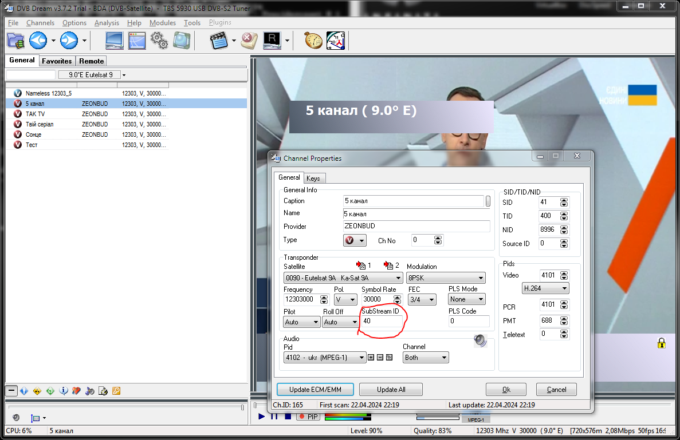Click the black screen R recorder icon

tap(272, 41)
